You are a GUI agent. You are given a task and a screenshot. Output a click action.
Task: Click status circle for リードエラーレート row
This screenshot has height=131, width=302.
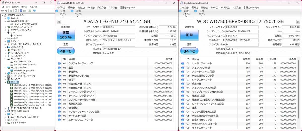[183, 63]
